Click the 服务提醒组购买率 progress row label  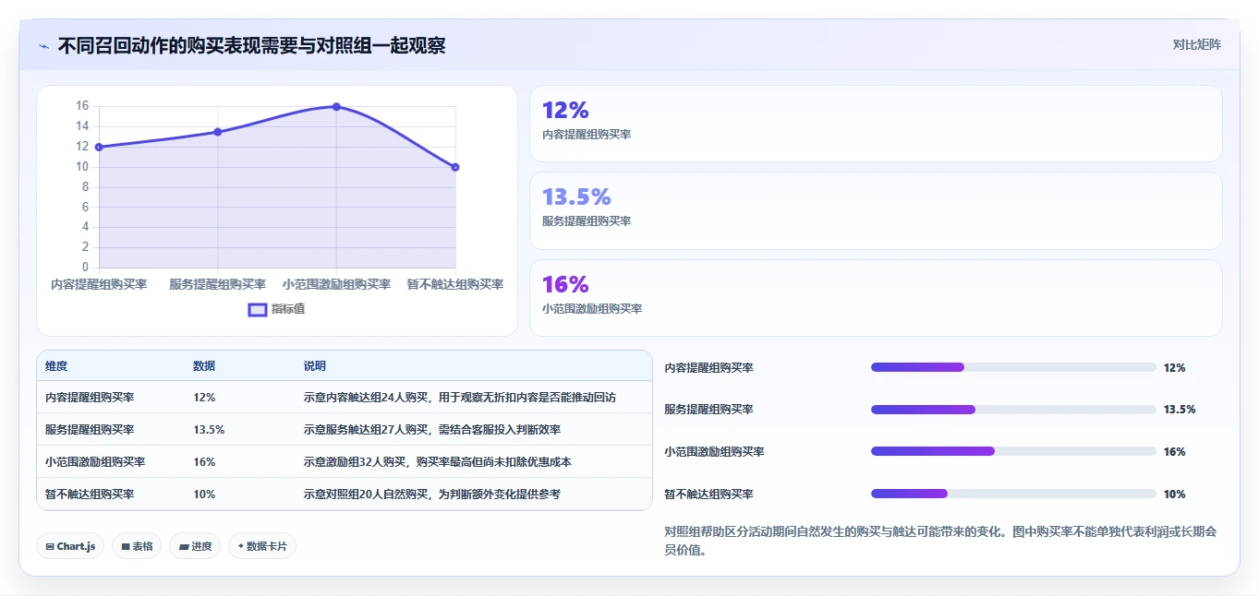[709, 410]
